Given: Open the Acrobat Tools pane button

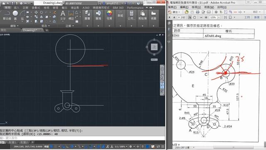Looking at the screenshot, I should coord(247,17).
